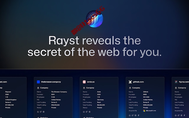The image size is (189, 118).
Task: Click the Rayst globe logo
Action: (x=94, y=19)
